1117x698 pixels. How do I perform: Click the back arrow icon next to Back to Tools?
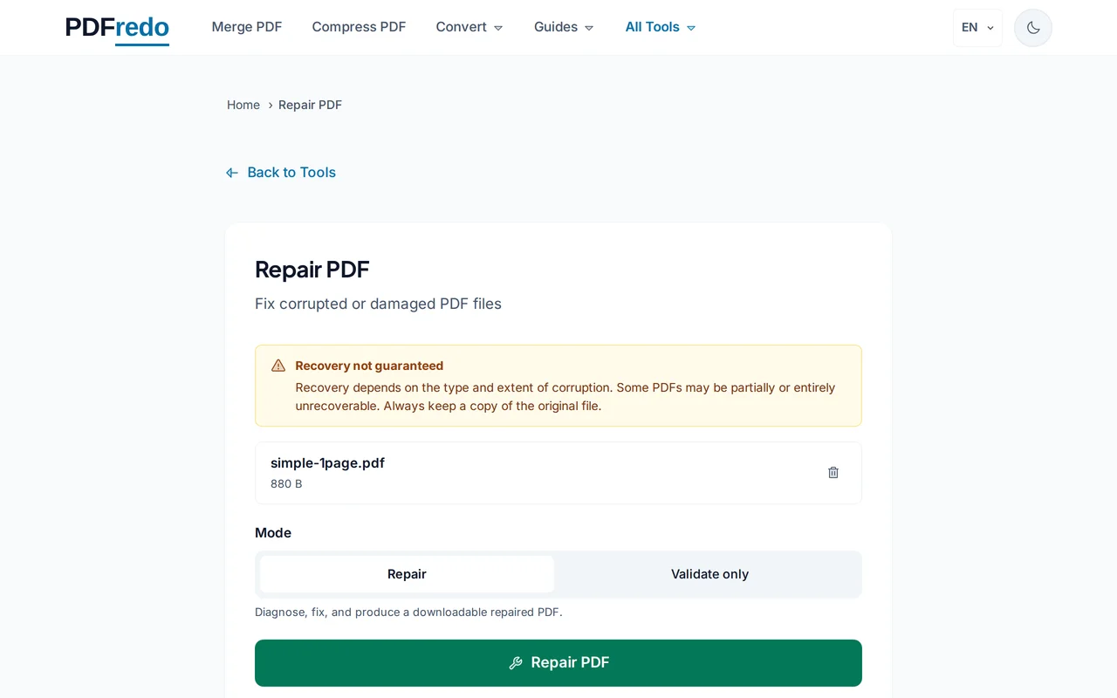[x=231, y=172]
